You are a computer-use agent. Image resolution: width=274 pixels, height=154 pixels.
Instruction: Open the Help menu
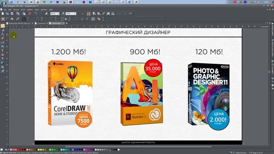tap(51, 9)
